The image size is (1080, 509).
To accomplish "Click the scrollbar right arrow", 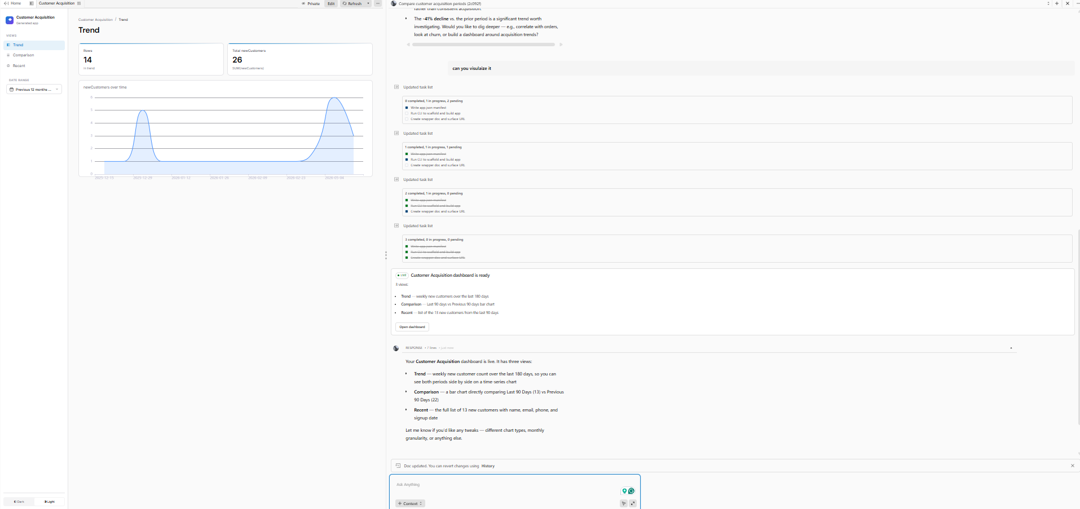I will click(561, 45).
